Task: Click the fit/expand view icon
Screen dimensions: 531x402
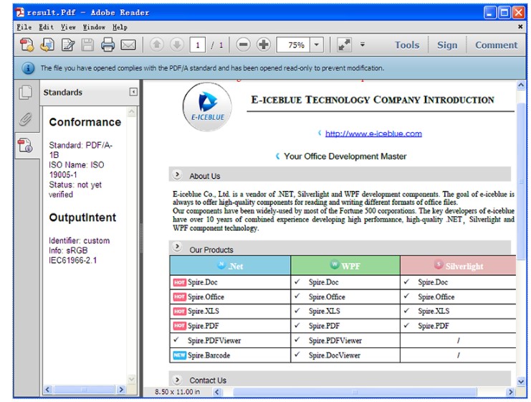Action: [x=344, y=45]
